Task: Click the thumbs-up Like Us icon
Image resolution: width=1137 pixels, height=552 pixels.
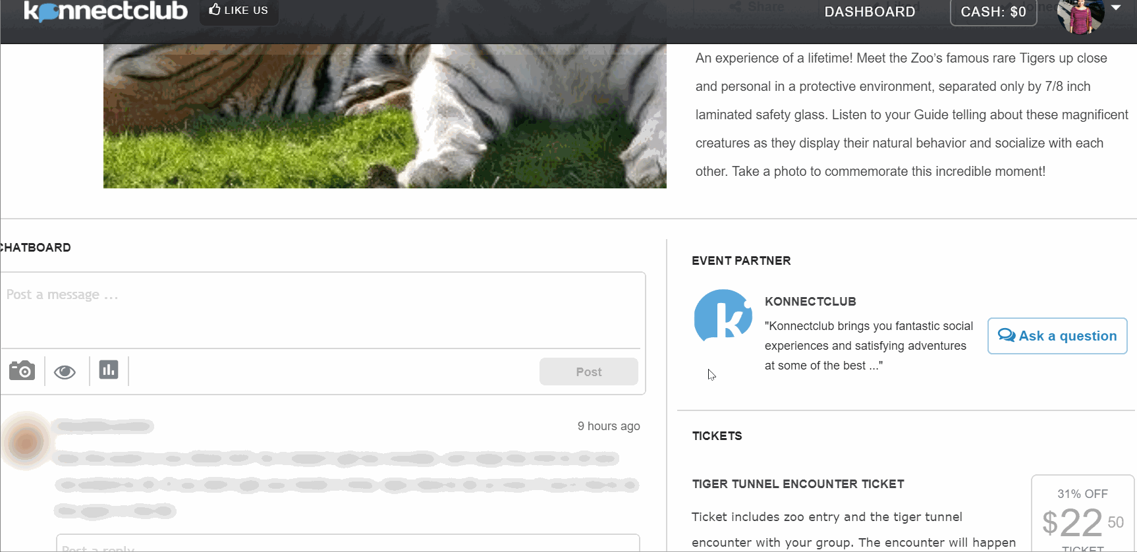Action: pyautogui.click(x=215, y=10)
